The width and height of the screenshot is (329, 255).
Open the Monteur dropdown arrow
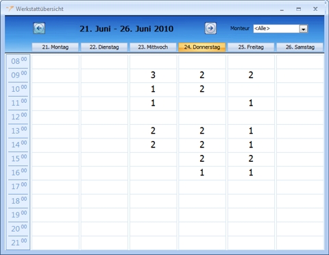304,29
